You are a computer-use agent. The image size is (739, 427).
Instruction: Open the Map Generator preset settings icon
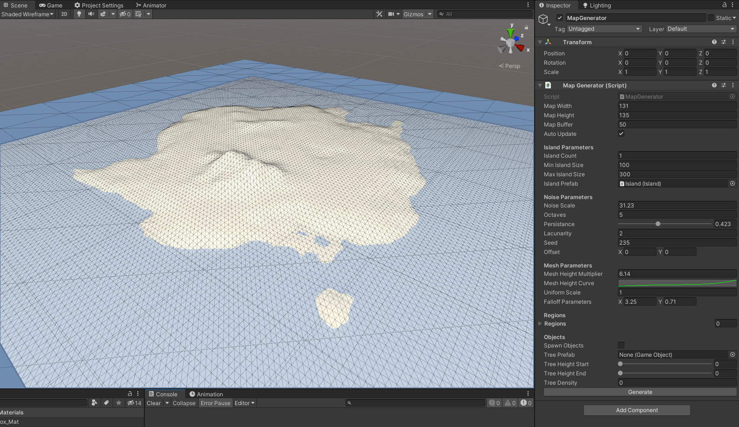724,86
